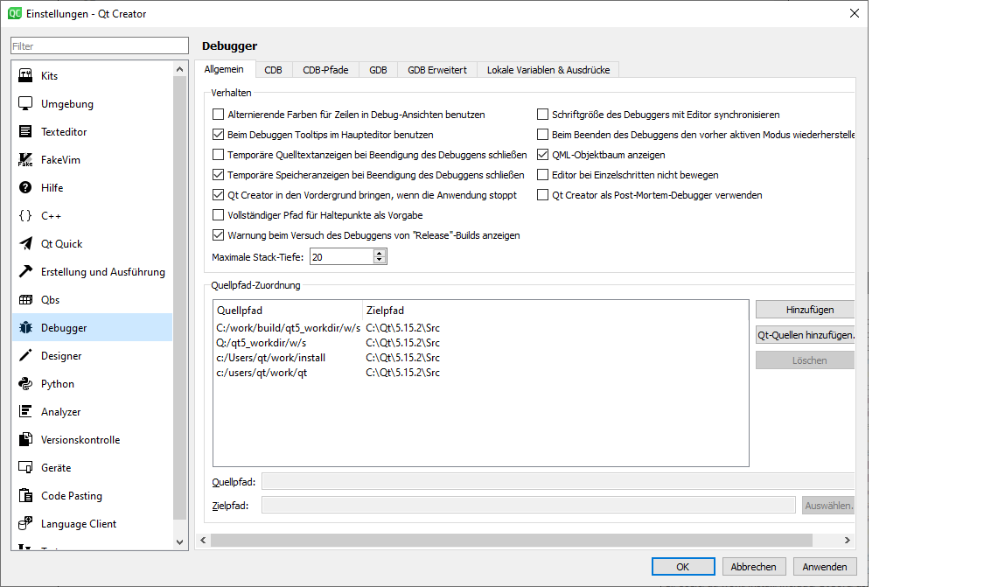1005x587 pixels.
Task: Click the FakeVim icon in sidebar
Action: (x=25, y=159)
